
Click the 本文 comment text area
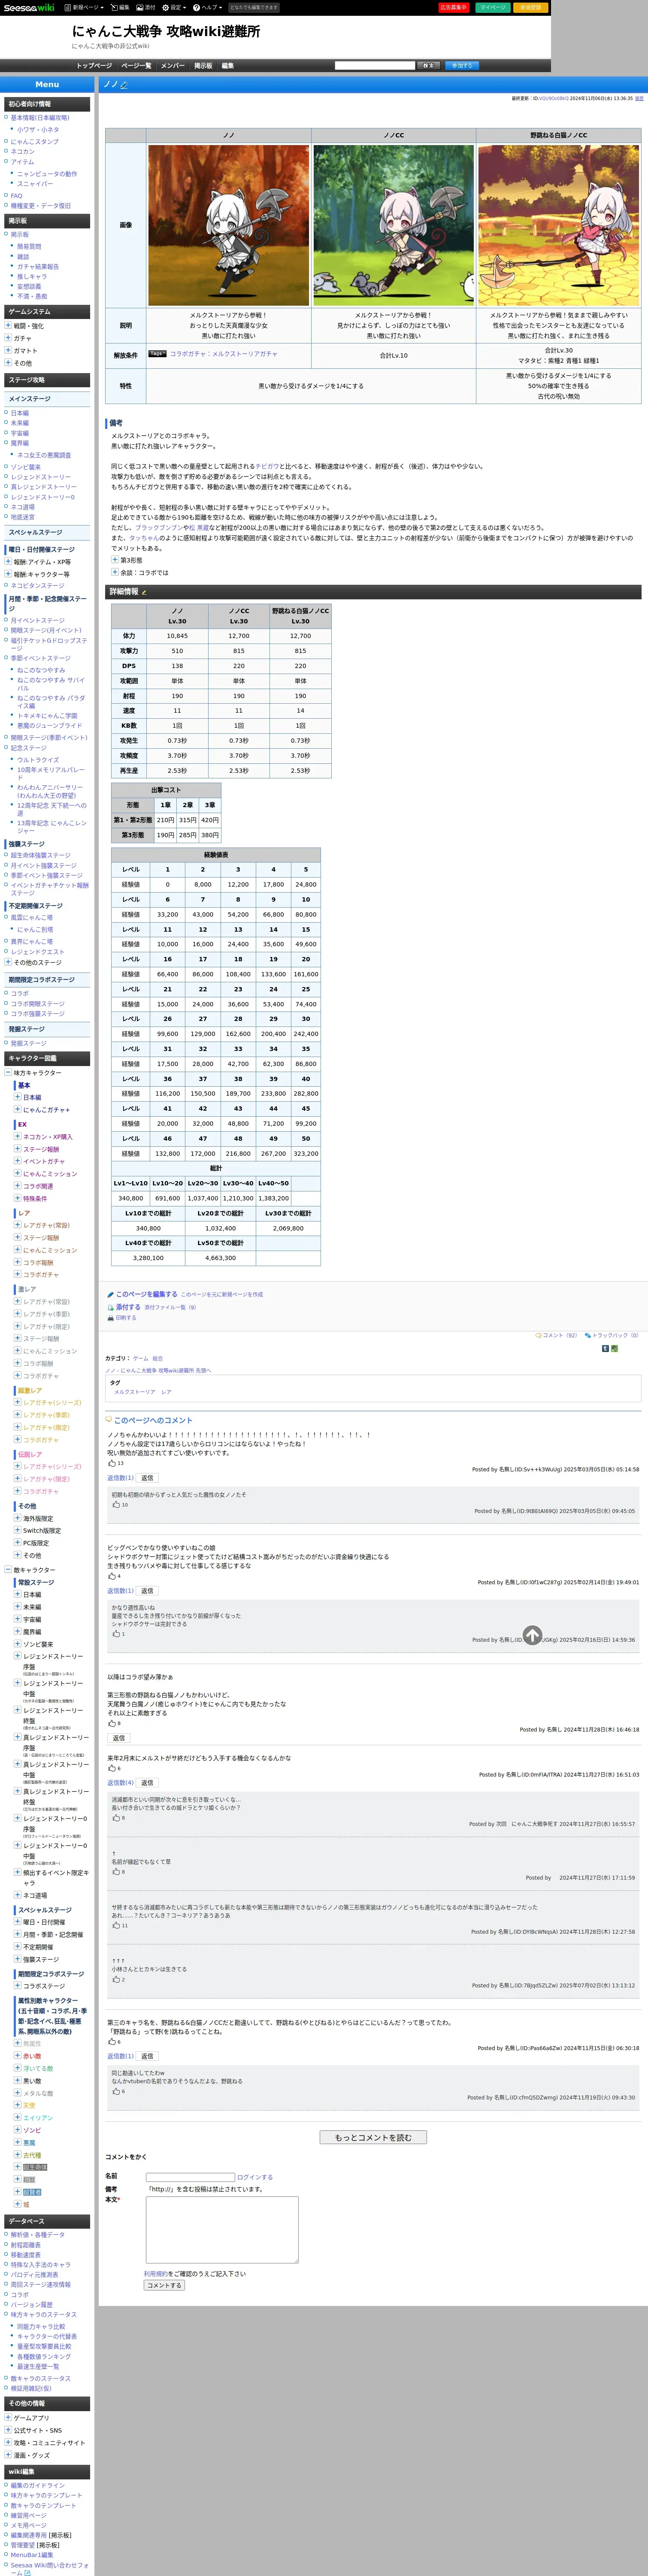(x=222, y=2230)
